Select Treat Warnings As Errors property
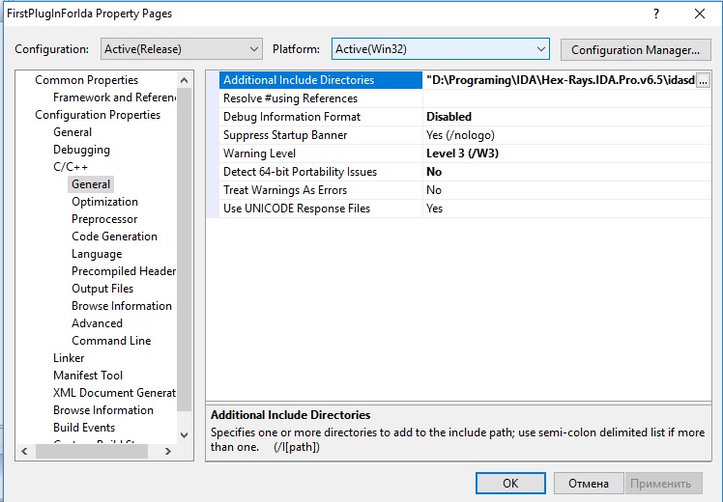The height and width of the screenshot is (502, 723). [321, 190]
